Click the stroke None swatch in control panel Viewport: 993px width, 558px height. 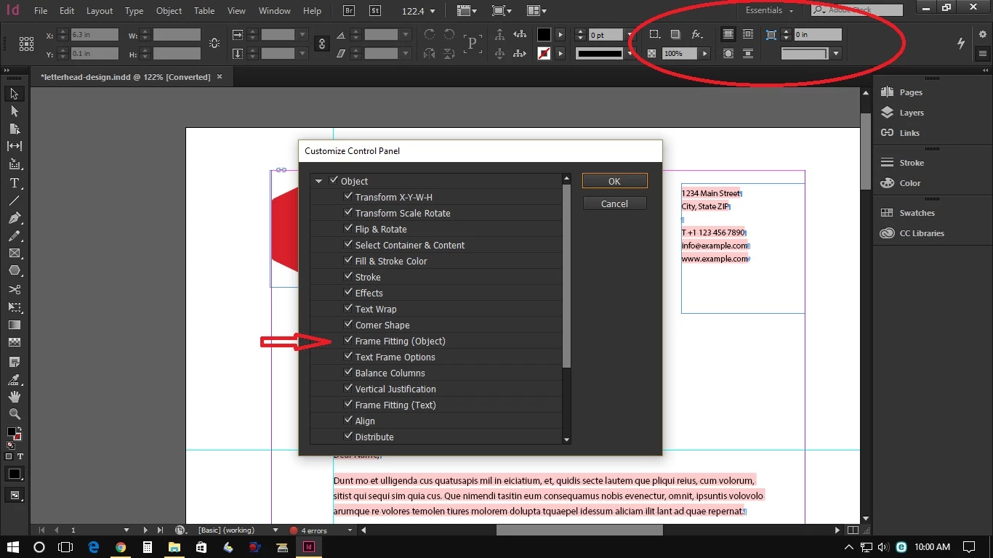[x=544, y=54]
